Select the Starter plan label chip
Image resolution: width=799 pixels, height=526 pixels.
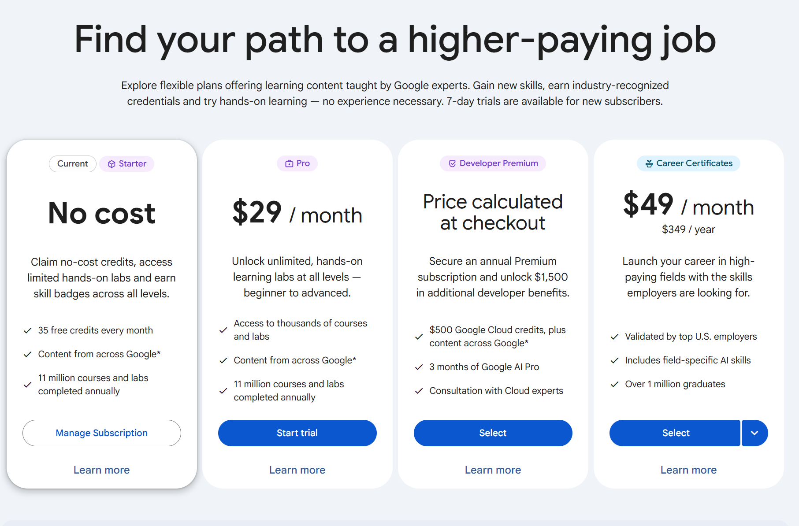pos(127,164)
